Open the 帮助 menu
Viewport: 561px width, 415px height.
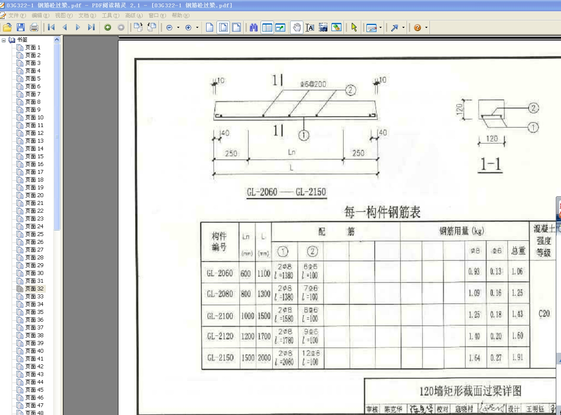180,16
